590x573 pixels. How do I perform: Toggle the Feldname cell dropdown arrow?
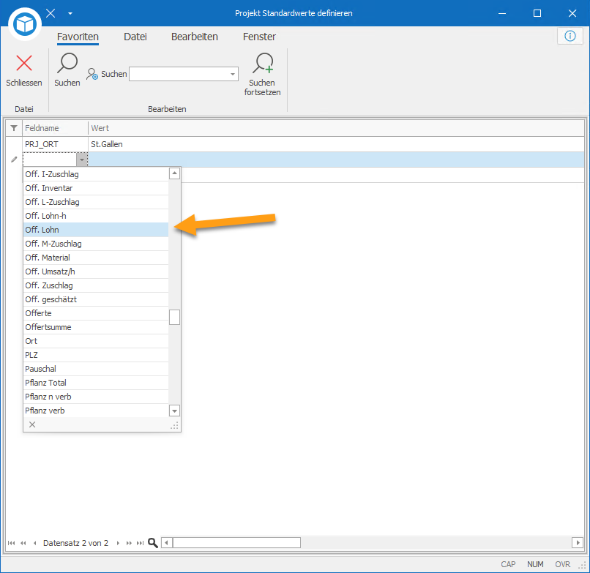(x=82, y=160)
